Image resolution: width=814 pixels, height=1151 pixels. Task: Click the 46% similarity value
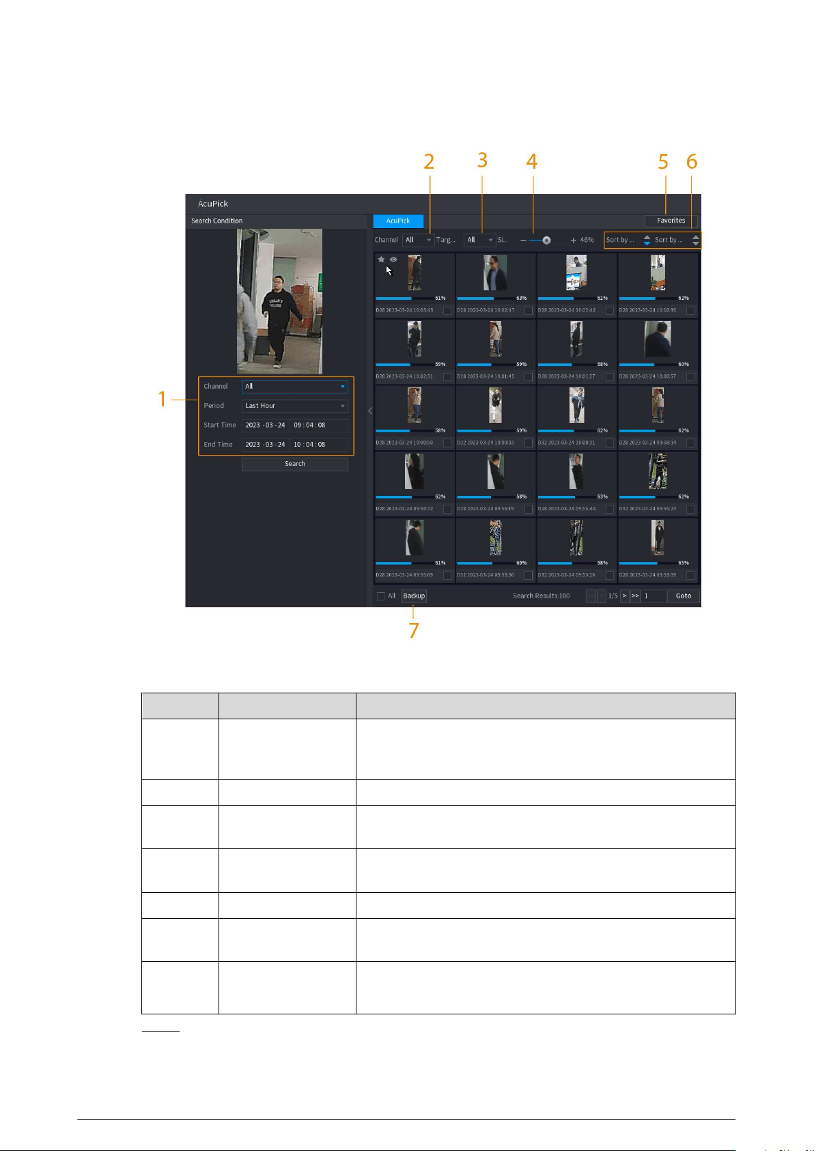(587, 240)
